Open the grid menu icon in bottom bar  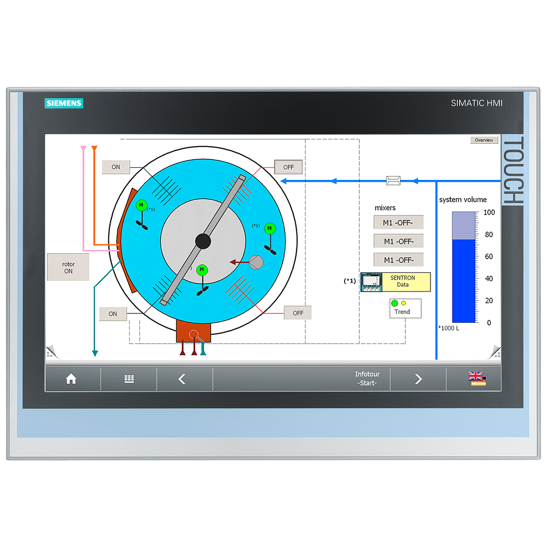(129, 379)
